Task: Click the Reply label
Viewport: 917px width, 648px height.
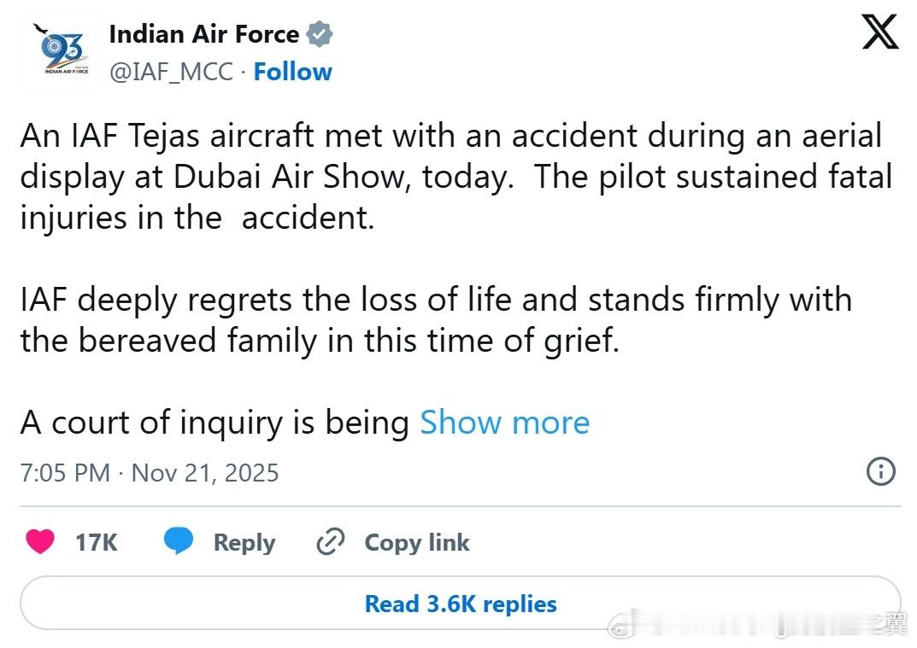Action: (244, 542)
